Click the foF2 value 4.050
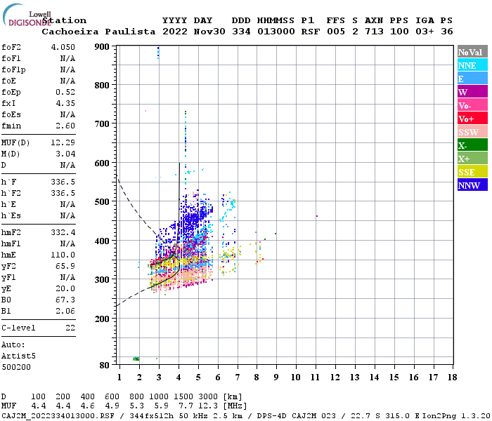Screen dimensions: 492x421 [63, 47]
